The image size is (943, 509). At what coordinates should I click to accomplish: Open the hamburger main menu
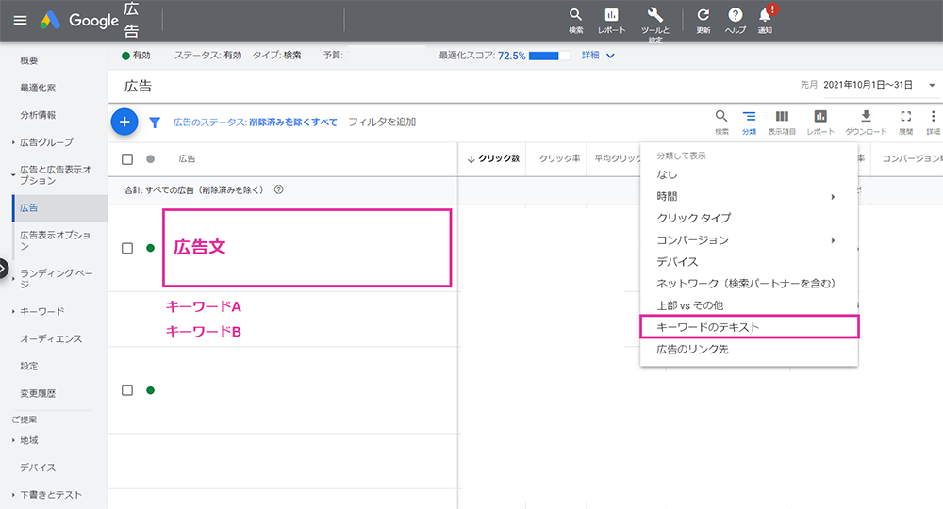[x=20, y=21]
